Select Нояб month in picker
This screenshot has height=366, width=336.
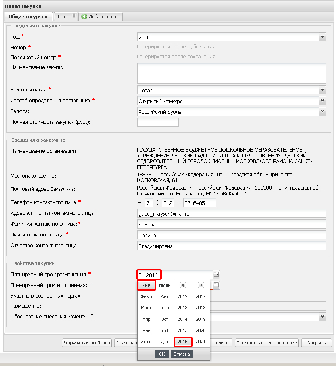[164, 330]
